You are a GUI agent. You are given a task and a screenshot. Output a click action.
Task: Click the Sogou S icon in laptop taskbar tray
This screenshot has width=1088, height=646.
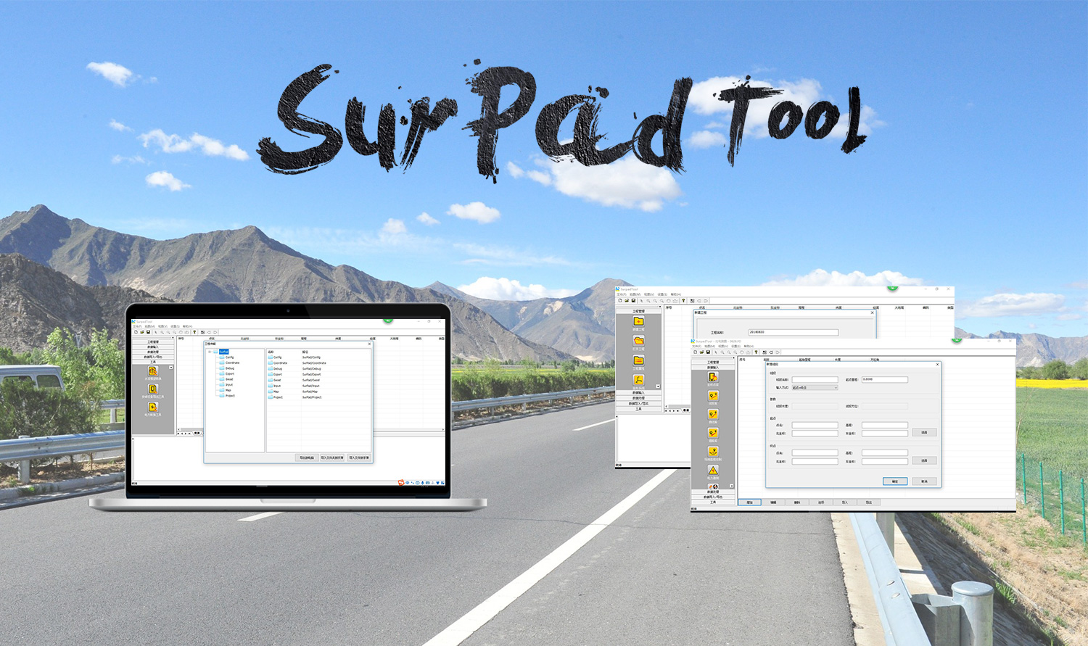coord(400,482)
